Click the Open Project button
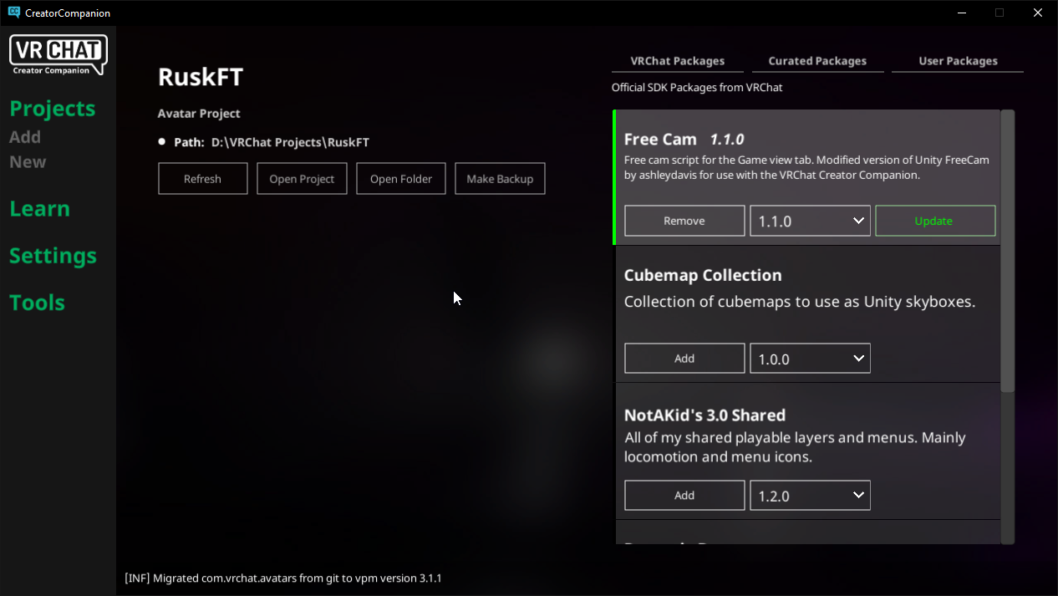The image size is (1058, 596). (302, 179)
